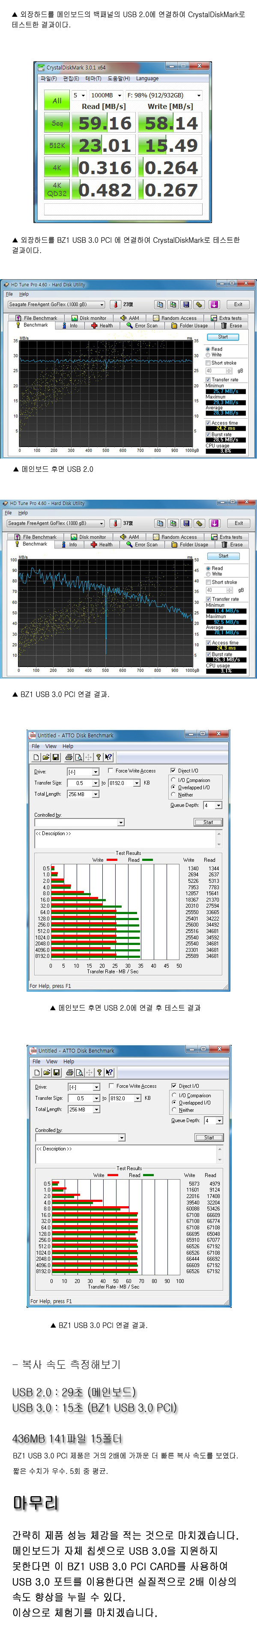The height and width of the screenshot is (1630, 257).
Task: Click the gB value field in the 23° HD Tune window
Action: [218, 371]
